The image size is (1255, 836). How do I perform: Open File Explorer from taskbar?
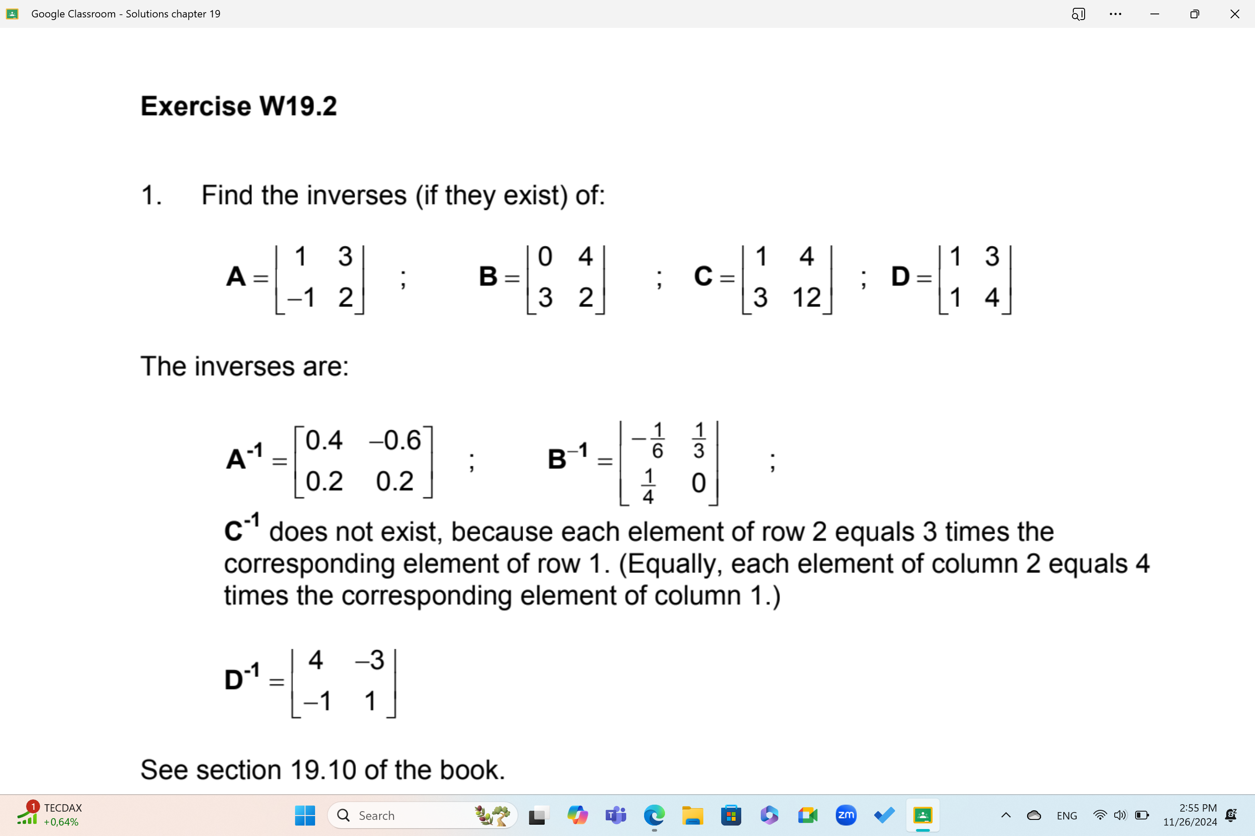[x=692, y=815]
